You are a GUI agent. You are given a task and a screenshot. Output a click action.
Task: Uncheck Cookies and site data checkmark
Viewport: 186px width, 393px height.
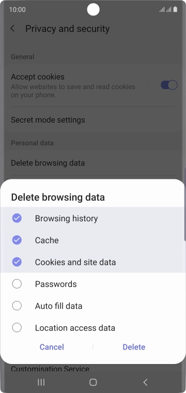[17, 262]
